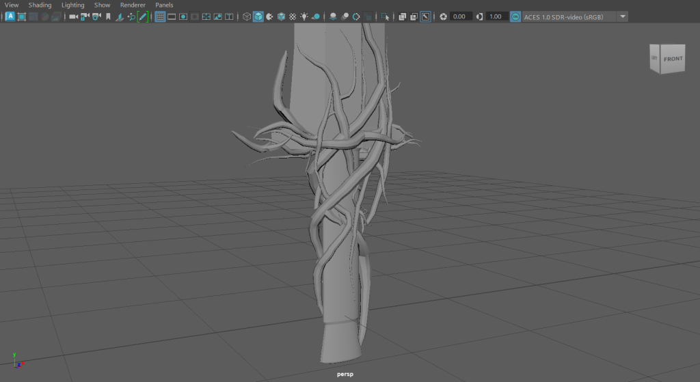Screen dimensions: 700x382
Task: Select smooth shade all cube icon
Action: [258, 16]
